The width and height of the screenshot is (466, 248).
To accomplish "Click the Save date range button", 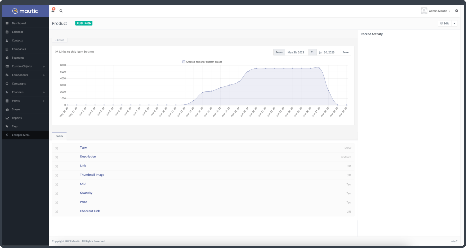I will point(345,52).
